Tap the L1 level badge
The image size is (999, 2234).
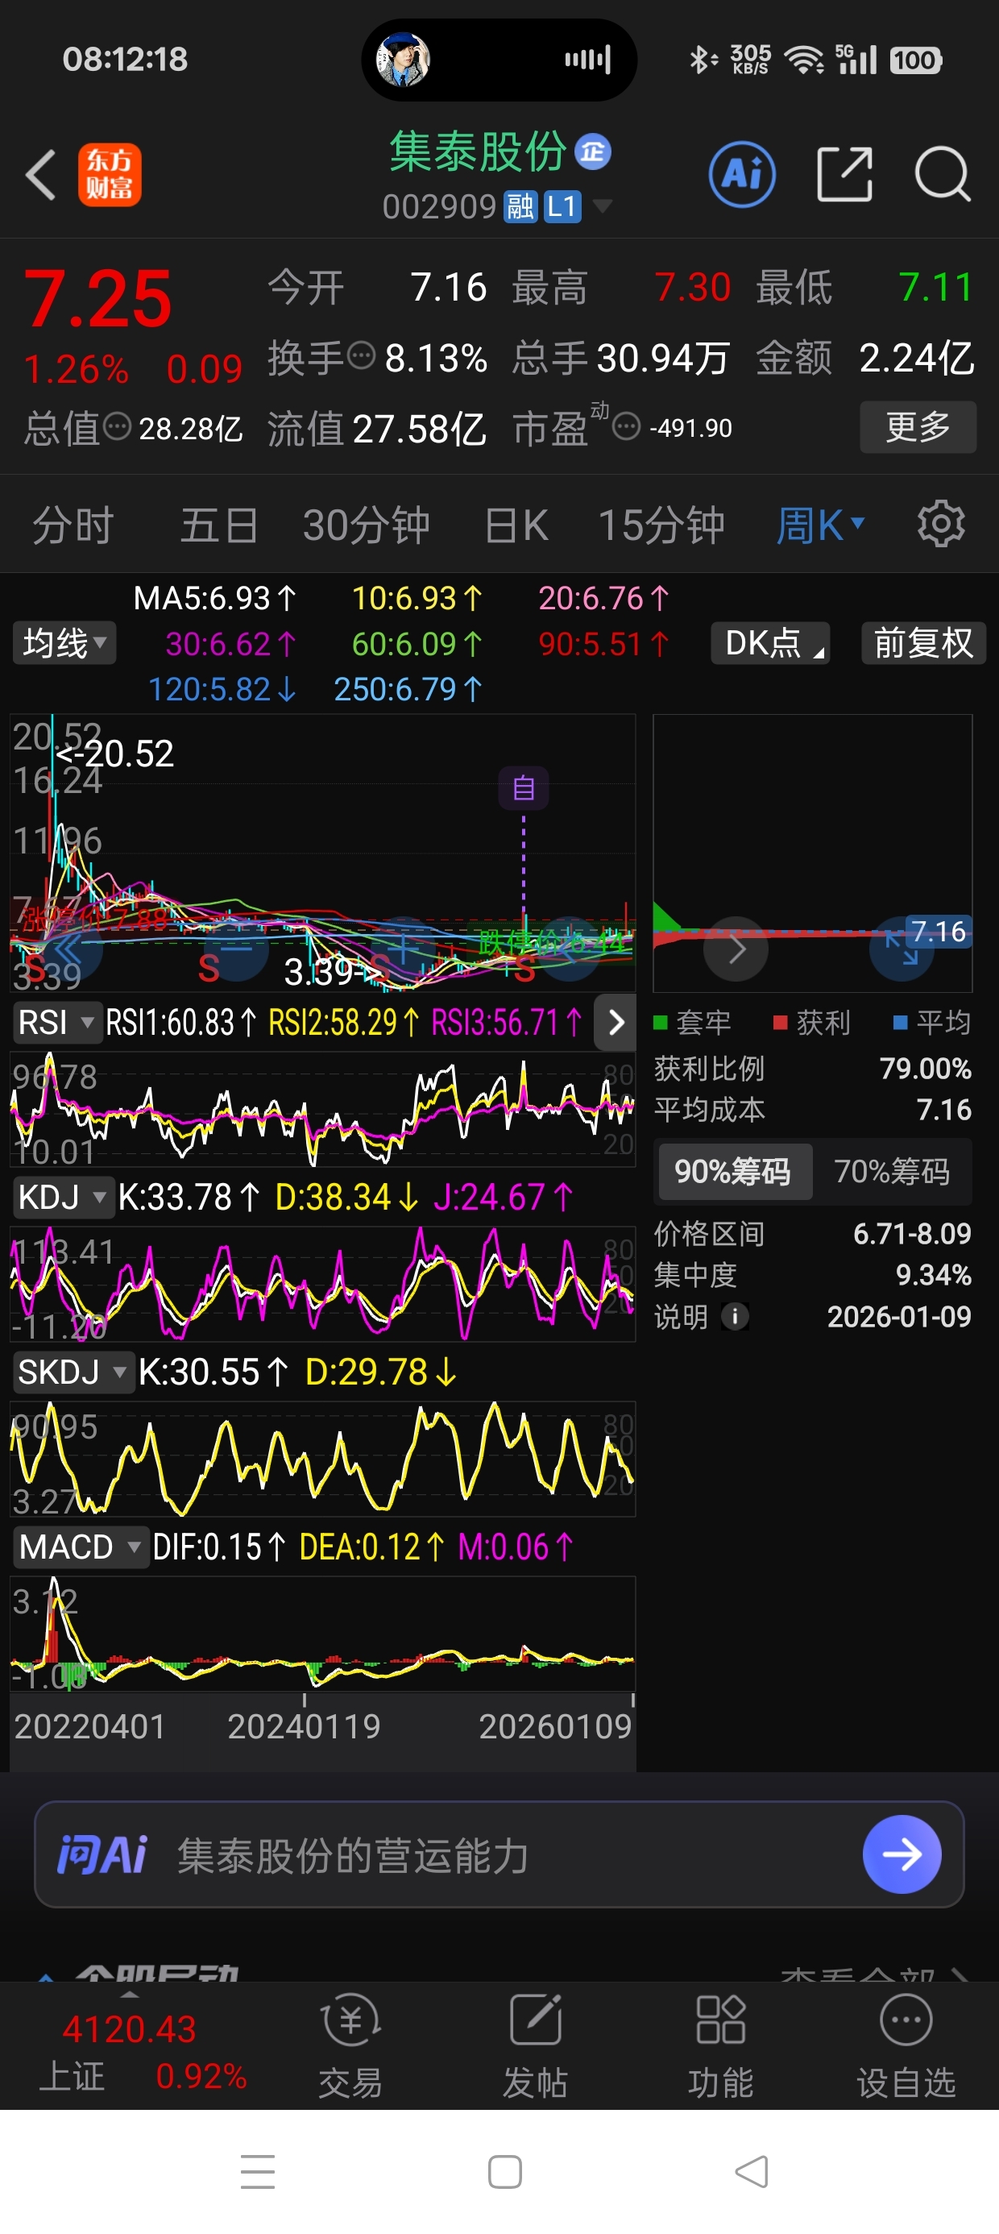pyautogui.click(x=562, y=207)
